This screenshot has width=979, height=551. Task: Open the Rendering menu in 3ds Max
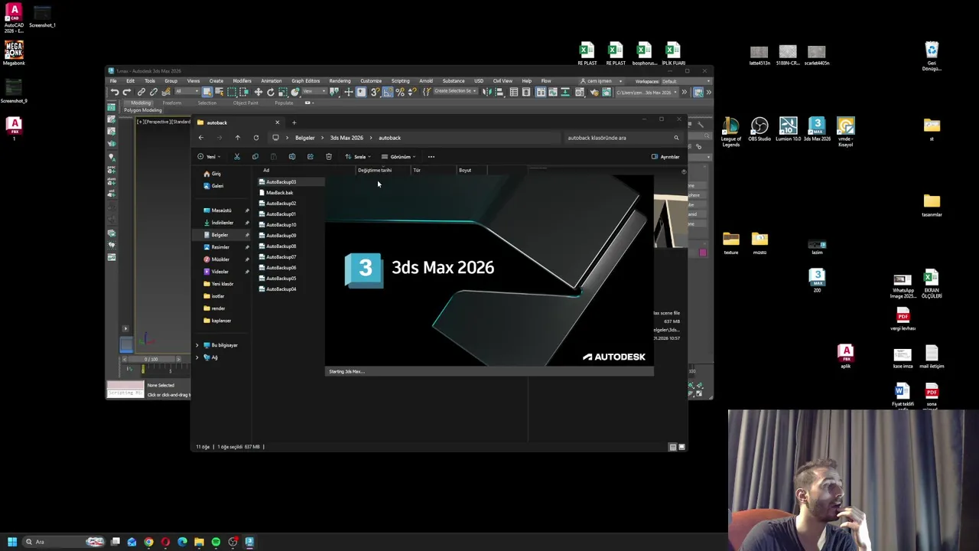tap(340, 81)
